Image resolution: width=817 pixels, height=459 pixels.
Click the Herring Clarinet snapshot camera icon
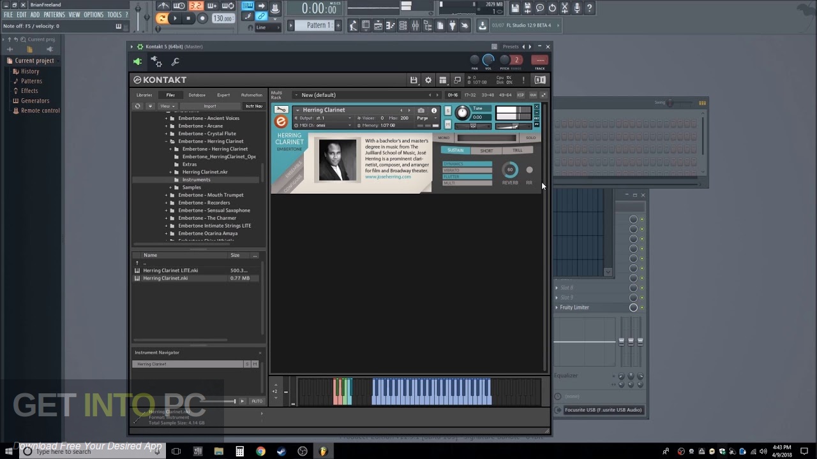(421, 110)
